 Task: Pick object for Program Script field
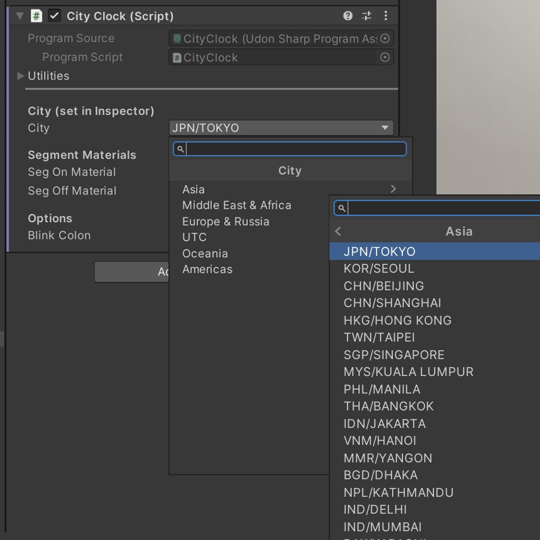(x=385, y=57)
